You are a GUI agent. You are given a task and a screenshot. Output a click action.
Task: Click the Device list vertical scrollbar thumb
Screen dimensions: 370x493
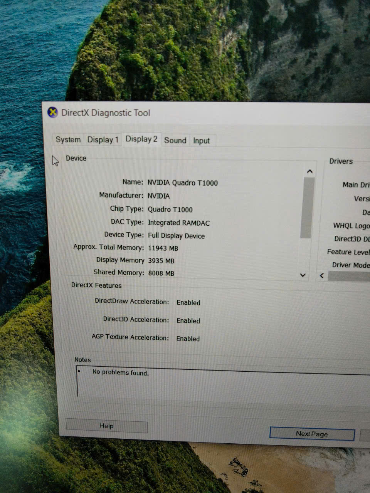point(307,208)
